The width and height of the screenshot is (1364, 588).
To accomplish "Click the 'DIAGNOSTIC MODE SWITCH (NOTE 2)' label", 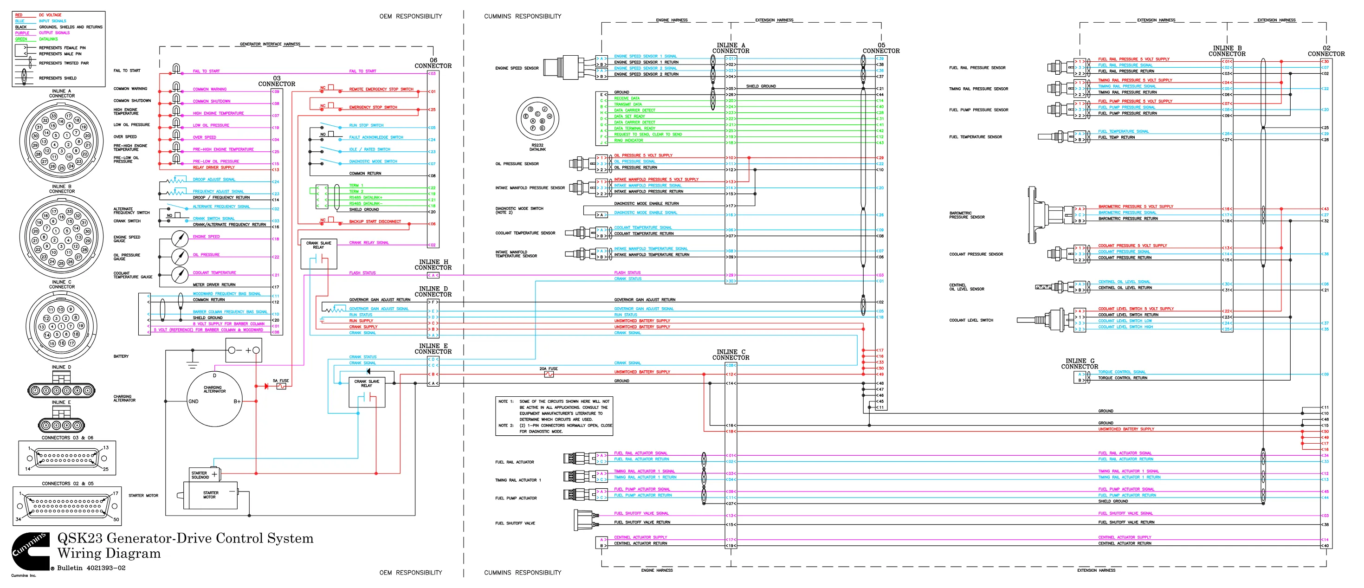I will pyautogui.click(x=519, y=210).
